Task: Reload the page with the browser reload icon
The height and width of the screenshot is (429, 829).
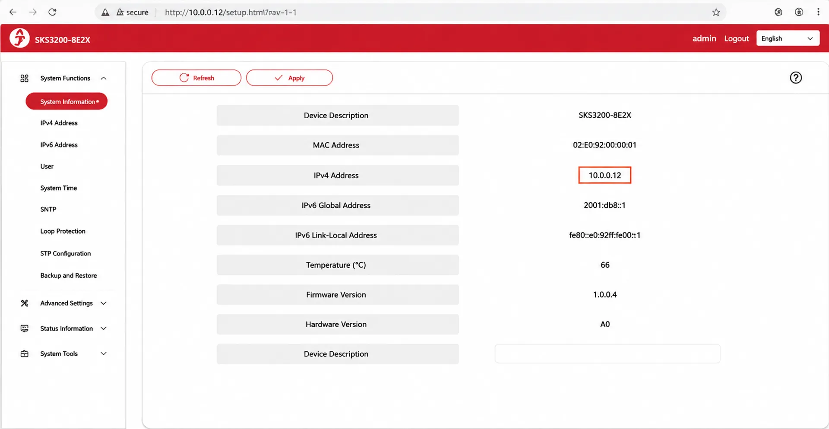Action: pos(52,12)
